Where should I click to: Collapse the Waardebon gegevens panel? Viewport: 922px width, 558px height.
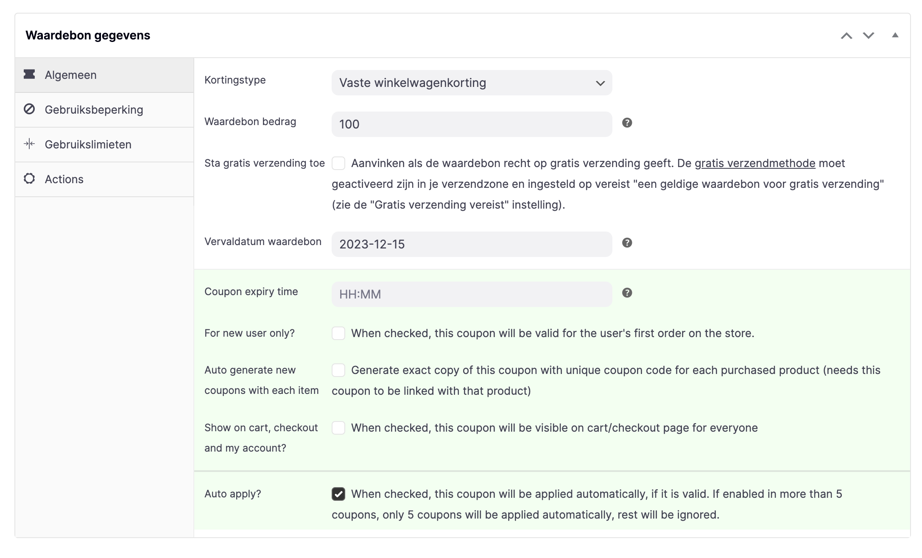pos(895,36)
